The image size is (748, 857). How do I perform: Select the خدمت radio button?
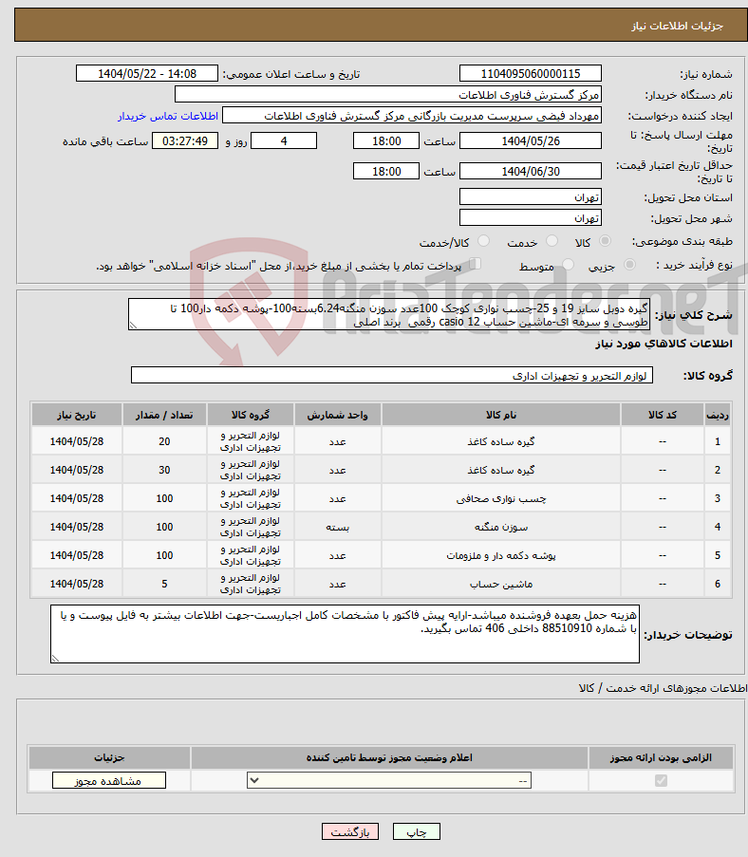pyautogui.click(x=552, y=241)
